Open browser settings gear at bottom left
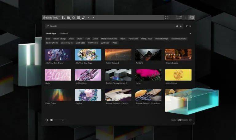This screenshot has width=236, height=140. (47, 120)
